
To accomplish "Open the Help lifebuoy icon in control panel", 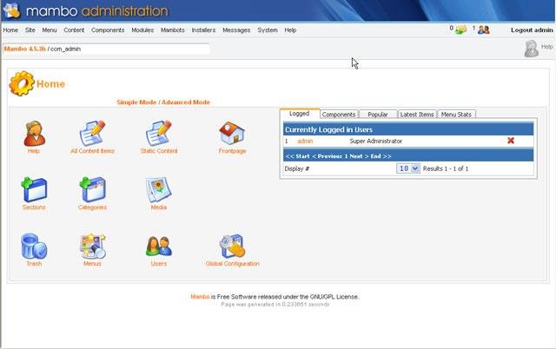I will [34, 133].
